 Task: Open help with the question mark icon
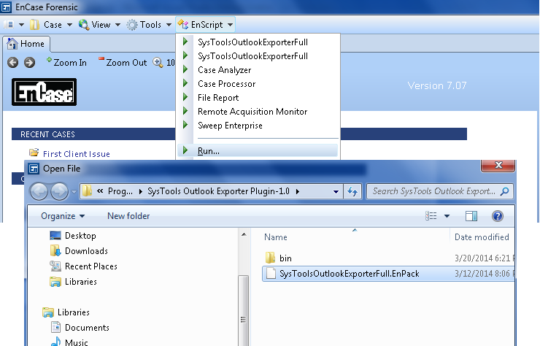click(498, 216)
